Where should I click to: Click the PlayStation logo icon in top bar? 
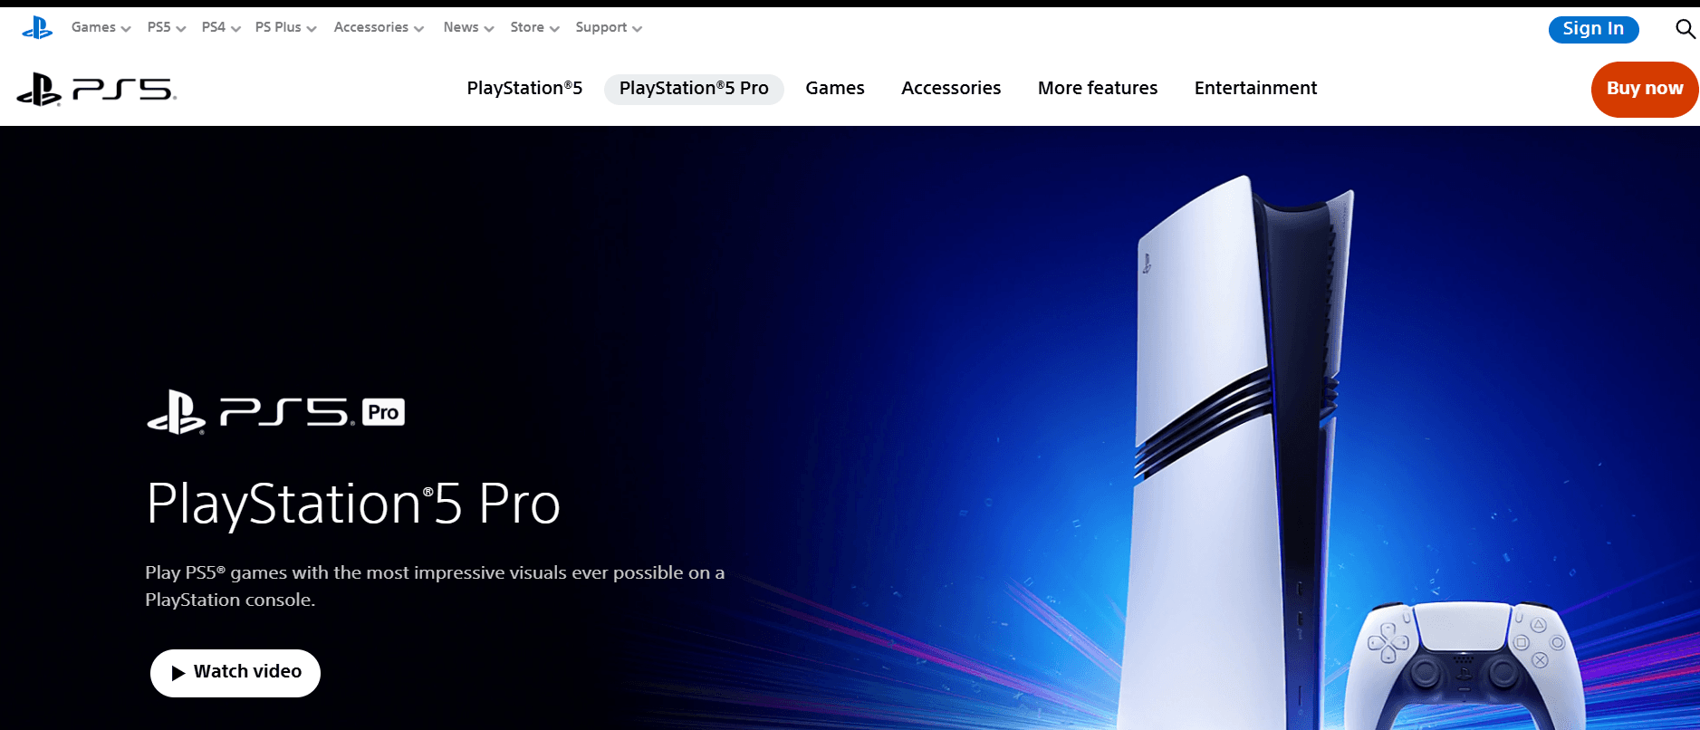click(x=37, y=28)
